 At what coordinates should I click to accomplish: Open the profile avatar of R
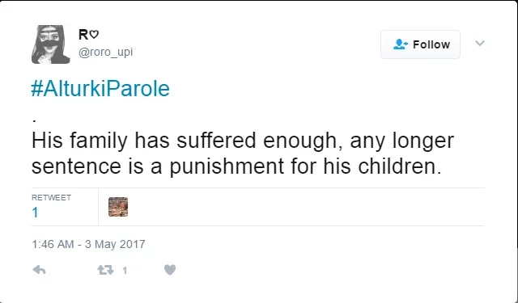(x=50, y=44)
